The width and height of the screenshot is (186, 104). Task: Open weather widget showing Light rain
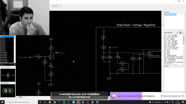click(x=155, y=102)
